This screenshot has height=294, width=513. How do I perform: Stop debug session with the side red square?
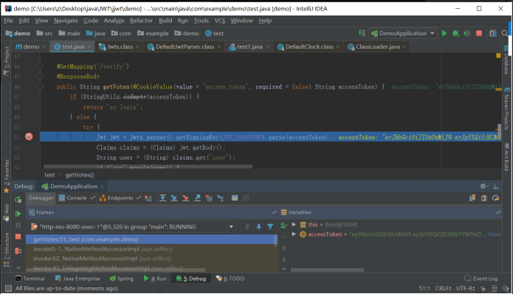[x=18, y=236]
